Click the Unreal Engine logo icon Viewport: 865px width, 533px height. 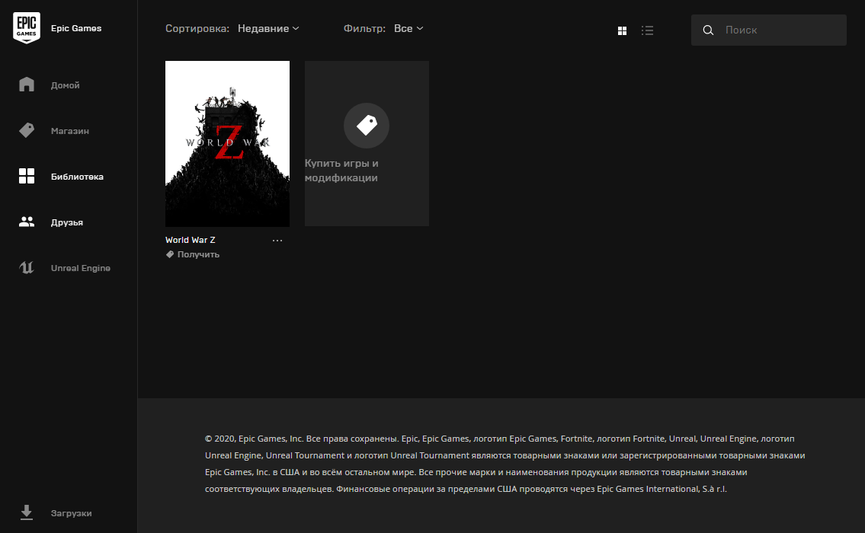point(27,267)
